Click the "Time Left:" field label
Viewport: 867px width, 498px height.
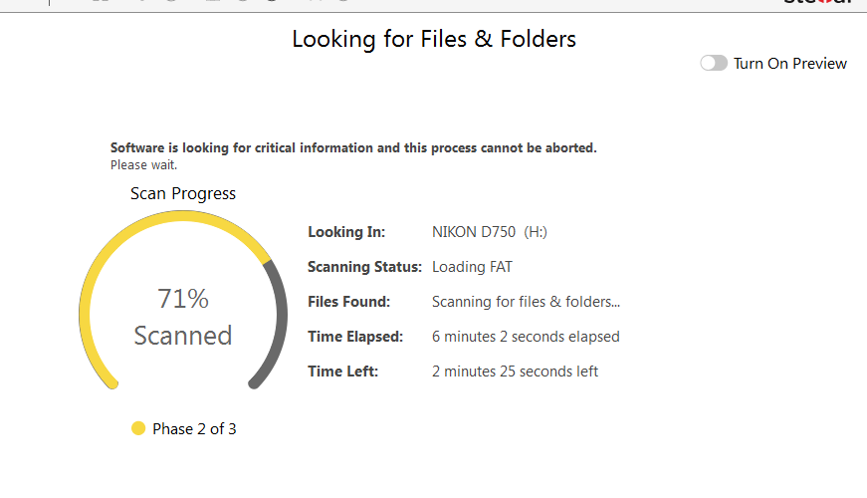click(x=343, y=372)
